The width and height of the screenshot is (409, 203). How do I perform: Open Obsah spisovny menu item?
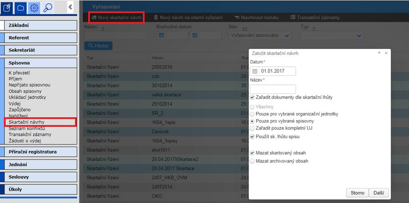click(25, 91)
